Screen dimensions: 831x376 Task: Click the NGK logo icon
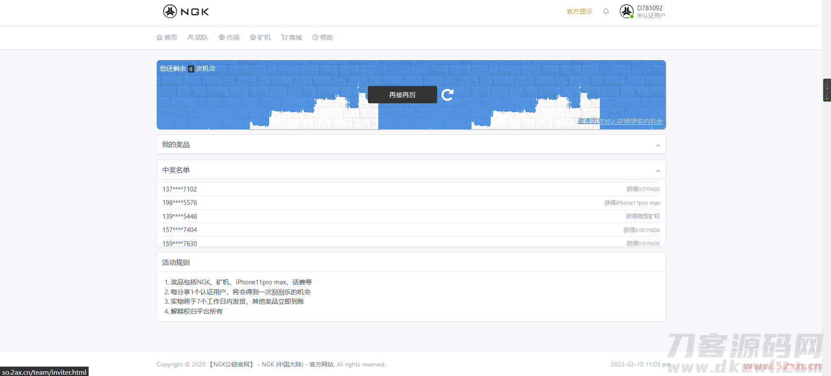170,11
